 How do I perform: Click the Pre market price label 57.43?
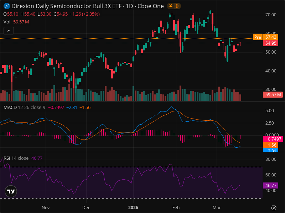[271, 37]
